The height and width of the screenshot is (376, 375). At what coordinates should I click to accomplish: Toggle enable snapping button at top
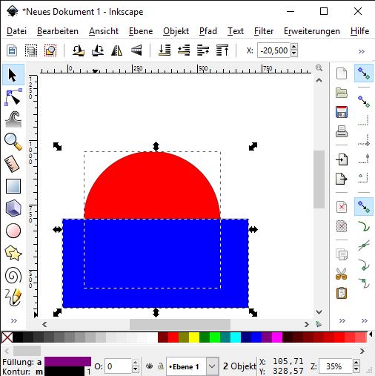(x=364, y=73)
